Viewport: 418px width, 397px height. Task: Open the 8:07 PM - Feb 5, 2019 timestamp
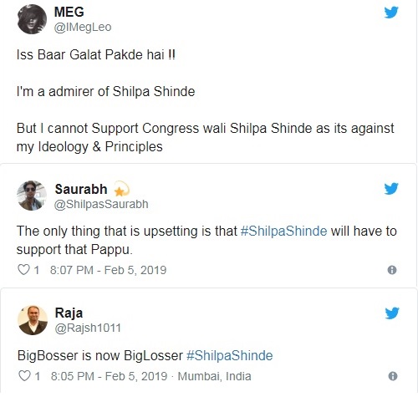click(108, 270)
